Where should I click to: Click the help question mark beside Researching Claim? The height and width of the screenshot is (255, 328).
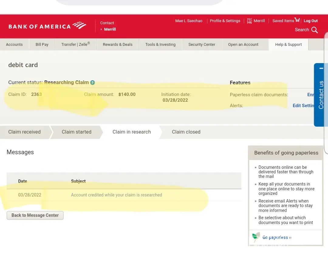coord(93,83)
